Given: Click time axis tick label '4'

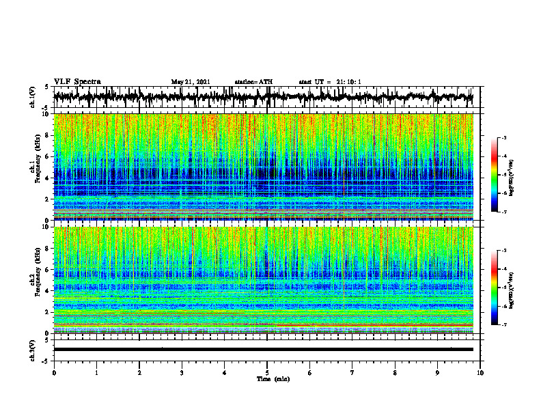Looking at the screenshot, I should click(x=225, y=373).
